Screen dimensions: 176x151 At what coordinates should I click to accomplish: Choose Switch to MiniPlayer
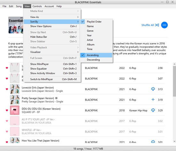coord(52,79)
